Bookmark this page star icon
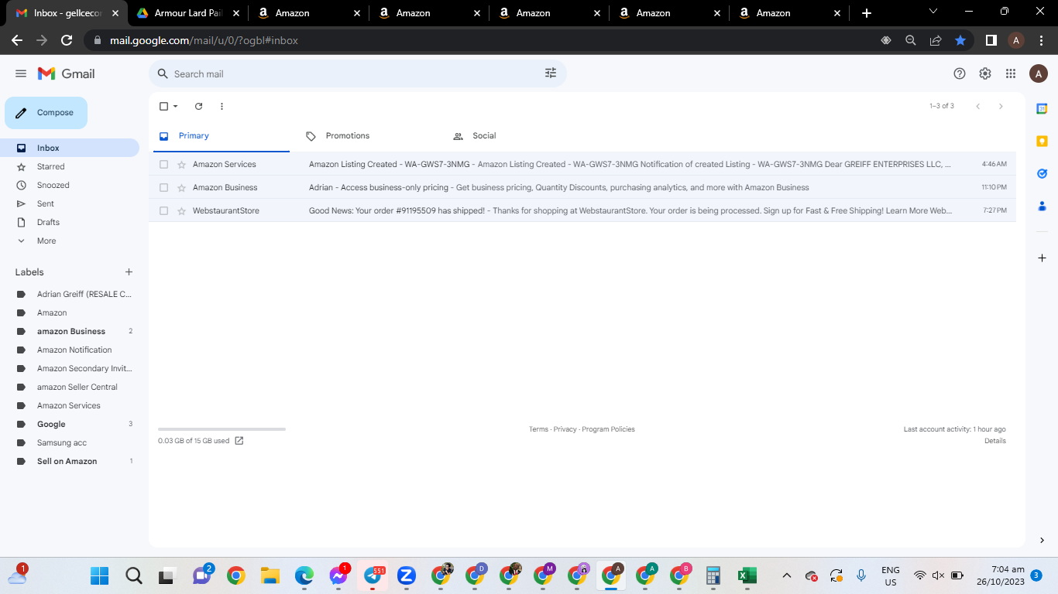Viewport: 1058px width, 594px height. point(960,40)
